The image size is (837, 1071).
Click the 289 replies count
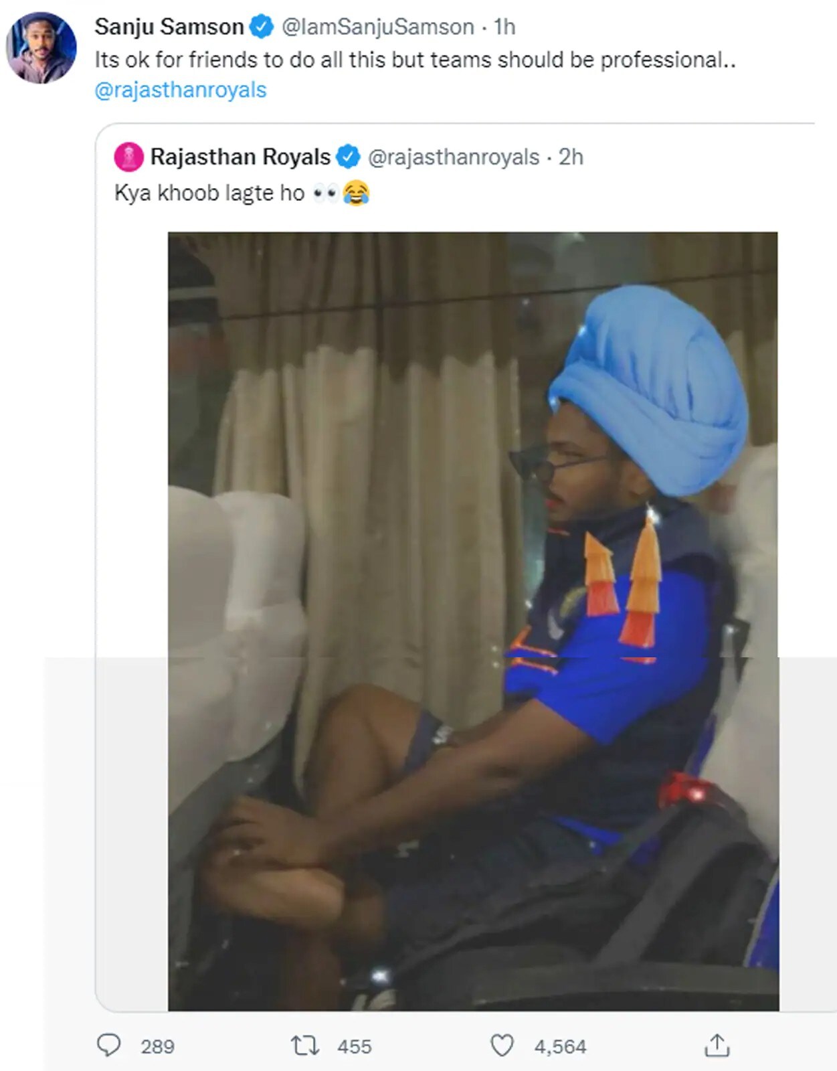[x=157, y=1046]
